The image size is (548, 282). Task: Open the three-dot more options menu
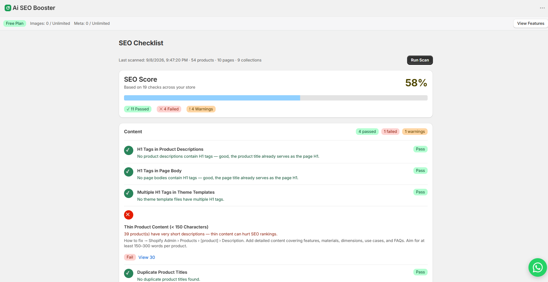point(542,8)
